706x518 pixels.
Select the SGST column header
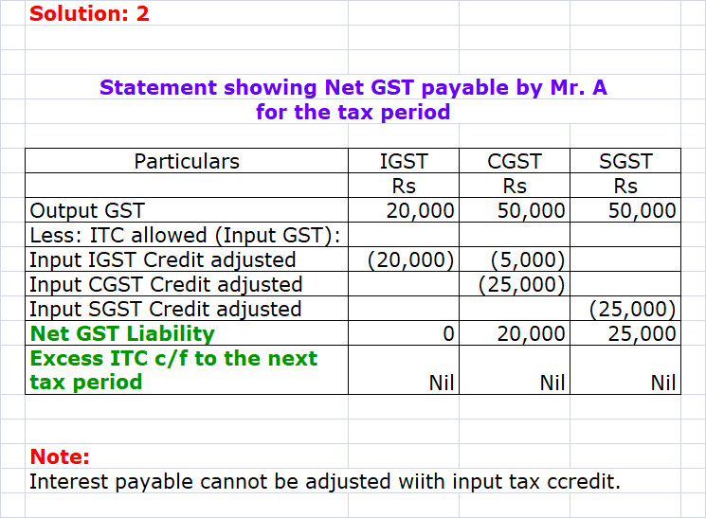[x=625, y=161]
